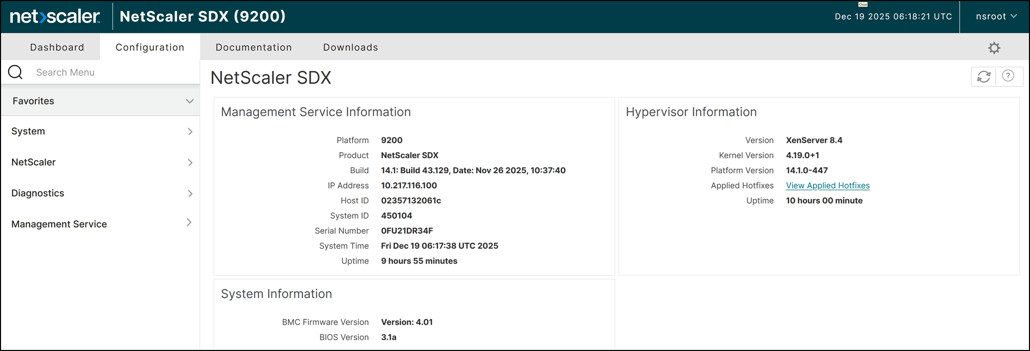This screenshot has width=1030, height=351.
Task: Select NetScaler in the sidebar
Action: coord(33,162)
